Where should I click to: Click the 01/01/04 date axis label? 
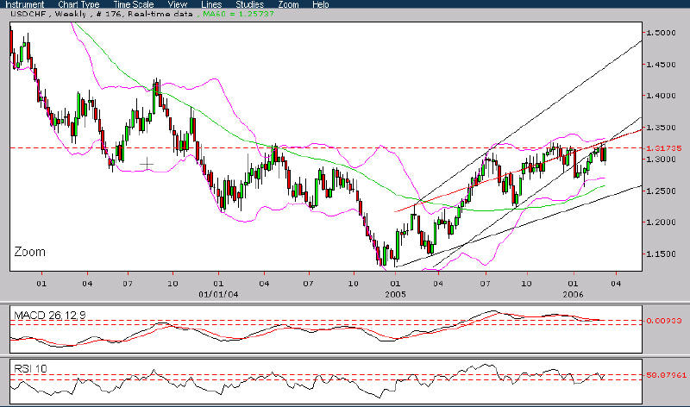click(x=218, y=294)
